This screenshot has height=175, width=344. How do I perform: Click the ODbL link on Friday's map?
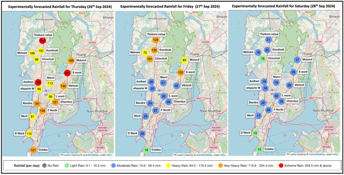[223, 155]
